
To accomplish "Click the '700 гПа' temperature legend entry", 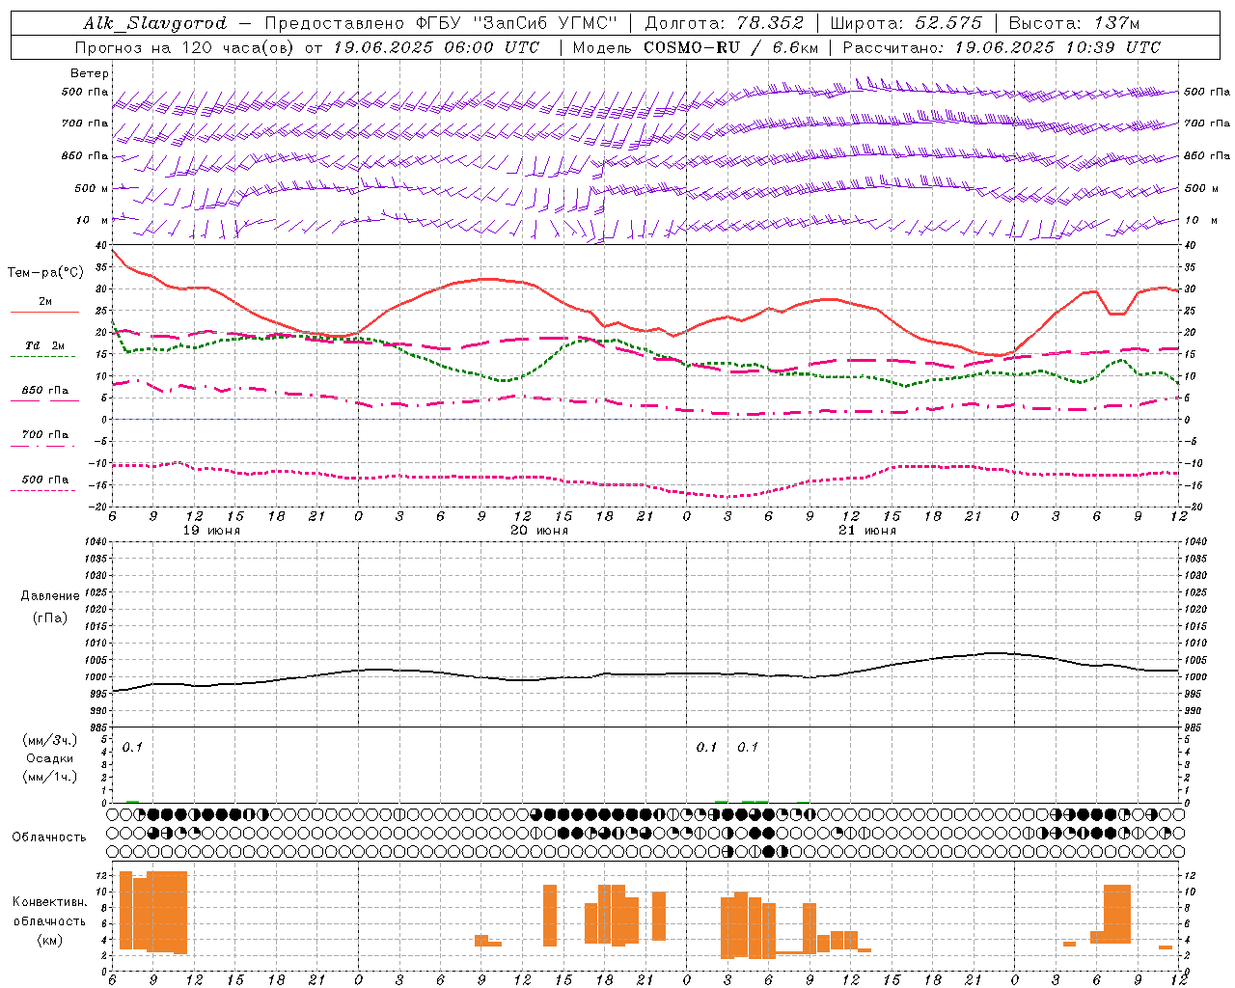I will [45, 435].
